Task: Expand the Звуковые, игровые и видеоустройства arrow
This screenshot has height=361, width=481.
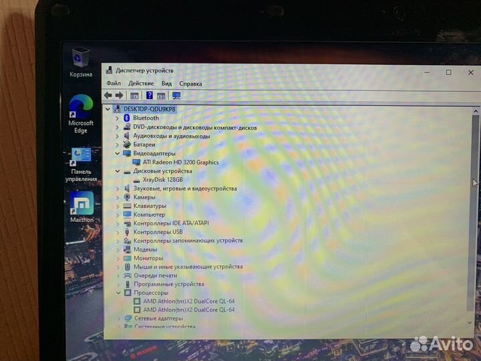Action: click(118, 189)
